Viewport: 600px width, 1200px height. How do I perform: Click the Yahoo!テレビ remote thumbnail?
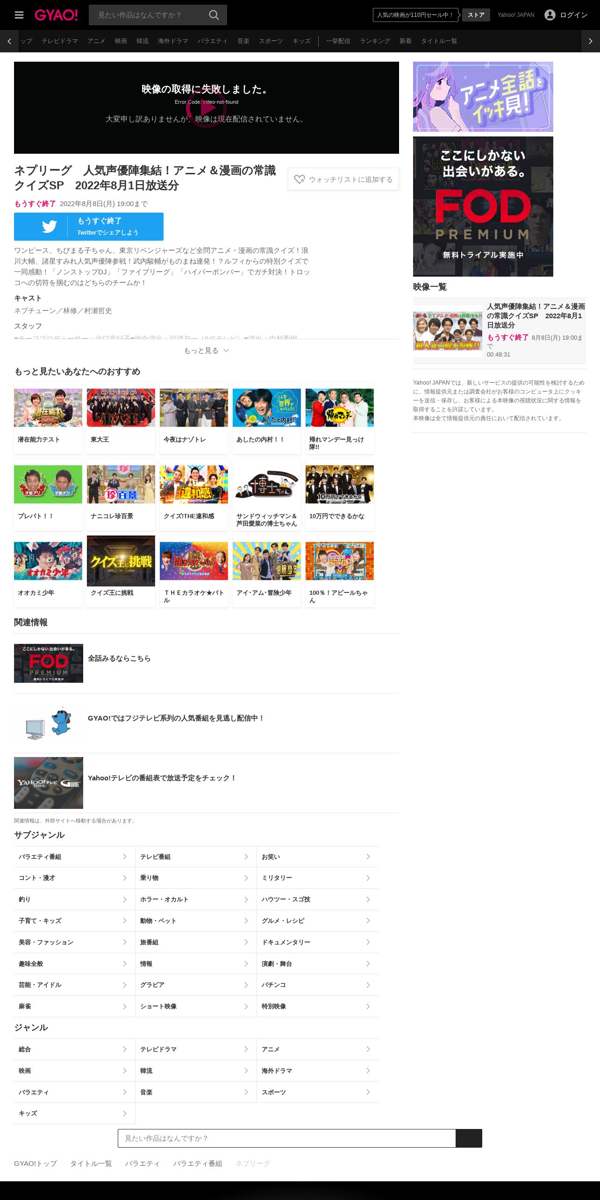(49, 783)
